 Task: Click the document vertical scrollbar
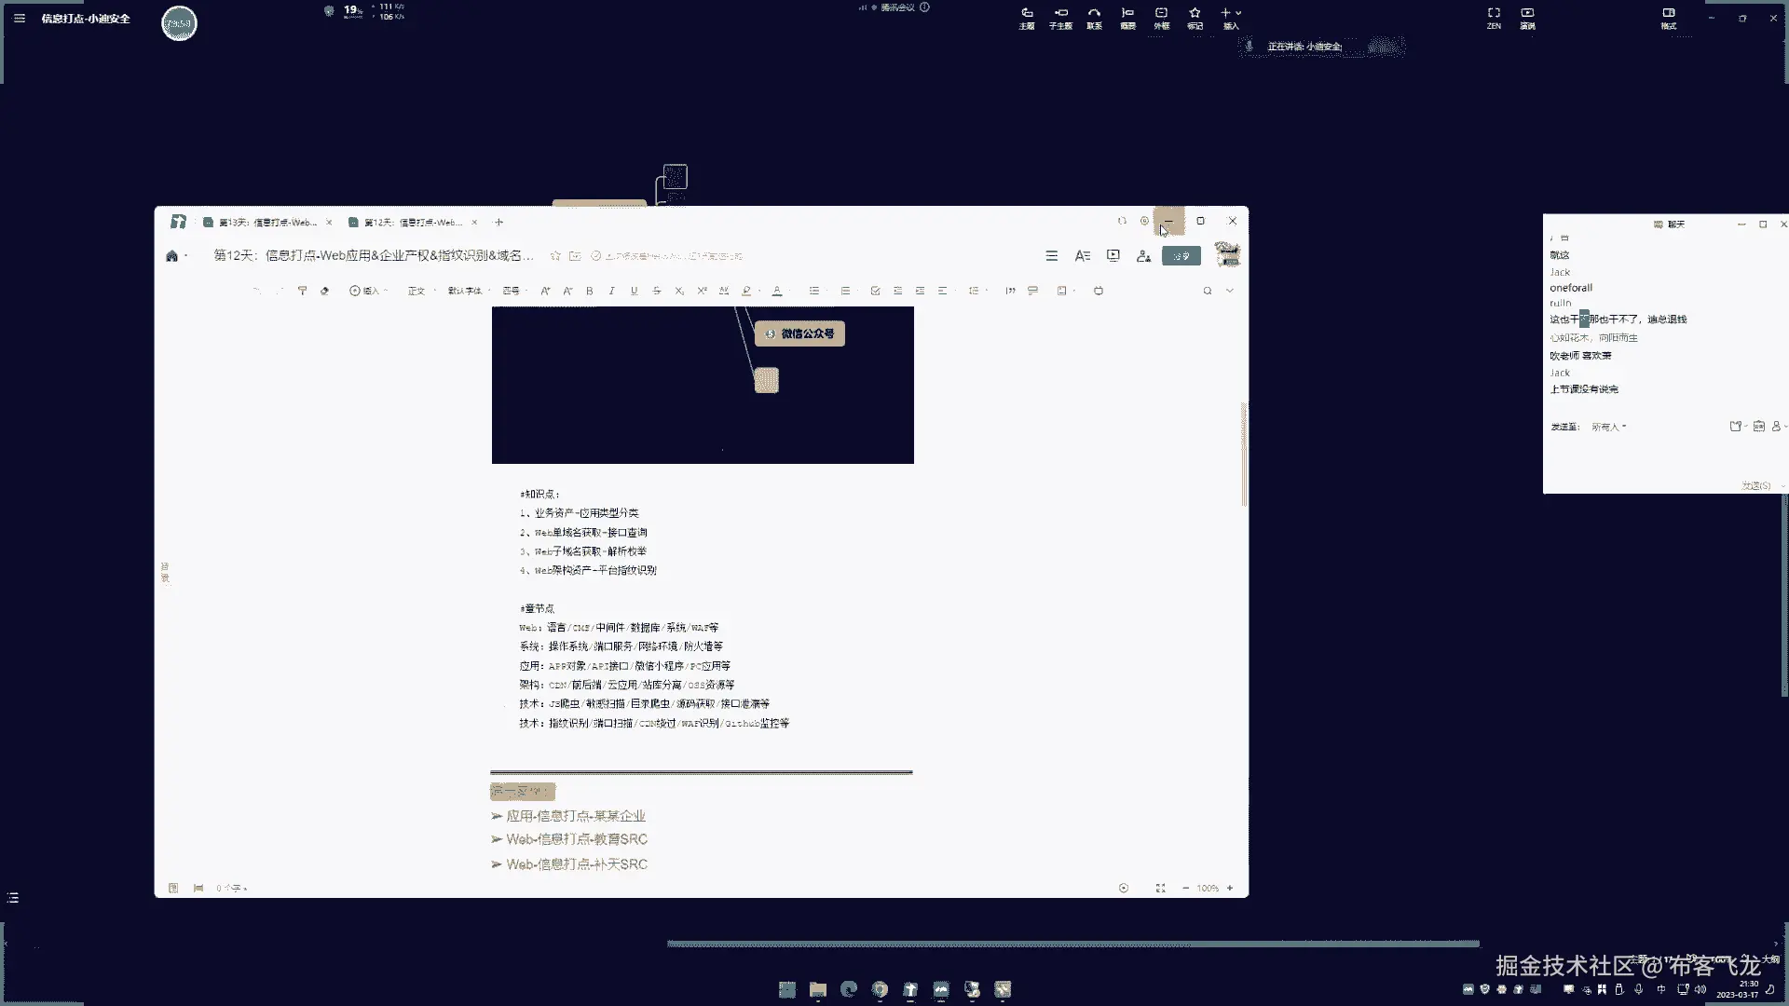tap(1244, 455)
